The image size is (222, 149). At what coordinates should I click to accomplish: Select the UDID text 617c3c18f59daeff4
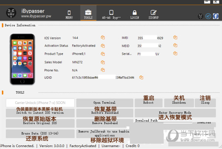[x=85, y=78]
